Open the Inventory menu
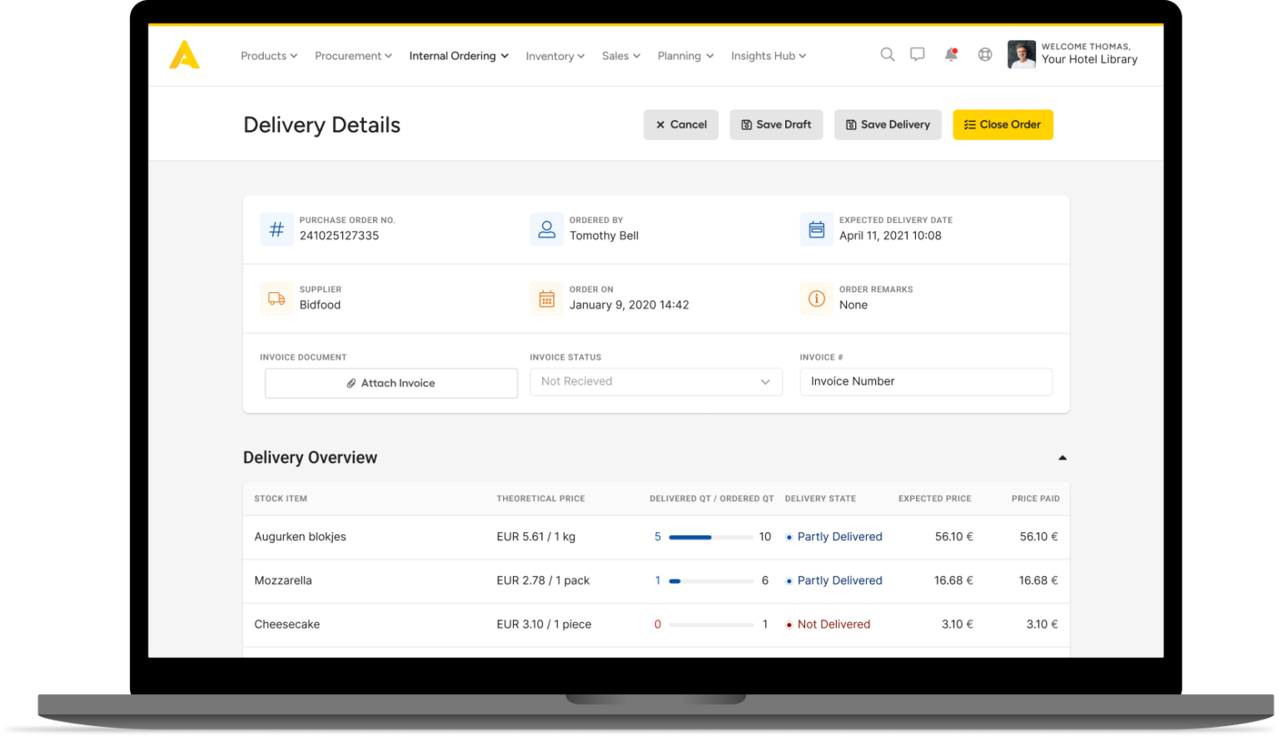 point(555,56)
